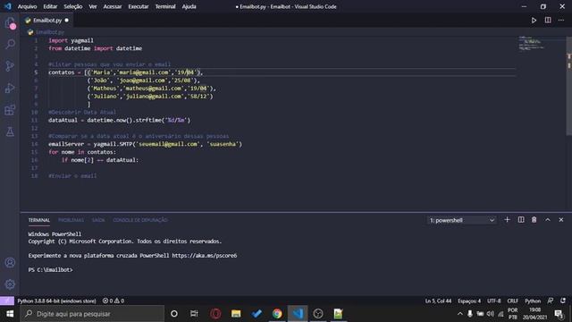Open the Editar menu
Screen dimensions: 572x322
coord(50,6)
